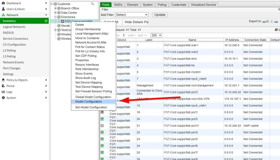280x160 pixels.
Task: Click the green port icon in row 23
Action: (102, 139)
